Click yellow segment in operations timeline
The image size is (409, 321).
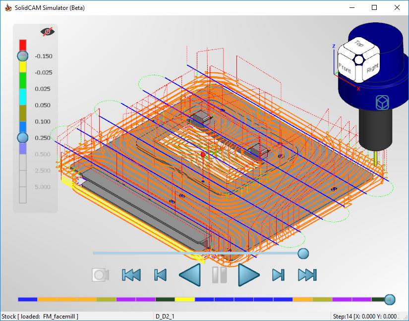click(185, 300)
